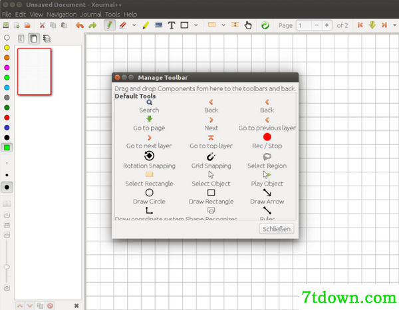This screenshot has width=399, height=310.
Task: Choose the rectangle shape tool in toolbar
Action: (x=184, y=25)
